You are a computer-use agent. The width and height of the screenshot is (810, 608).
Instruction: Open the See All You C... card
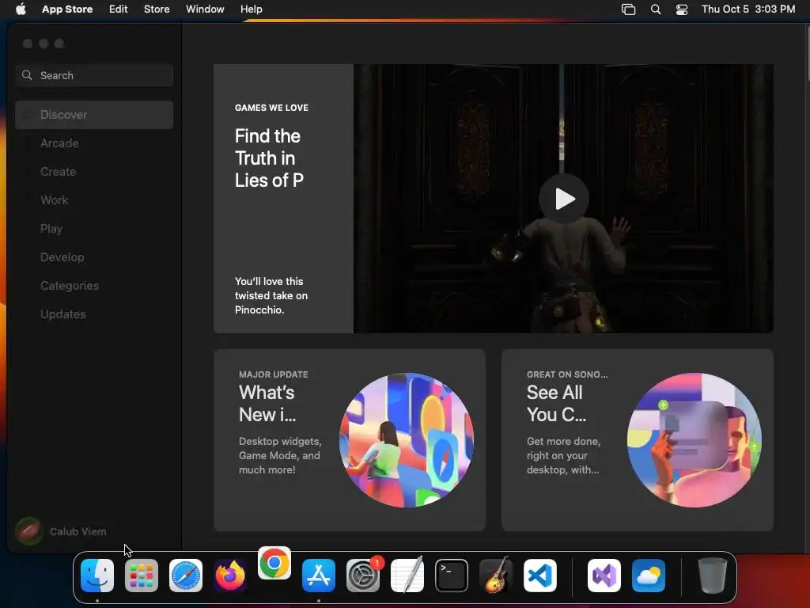click(637, 440)
